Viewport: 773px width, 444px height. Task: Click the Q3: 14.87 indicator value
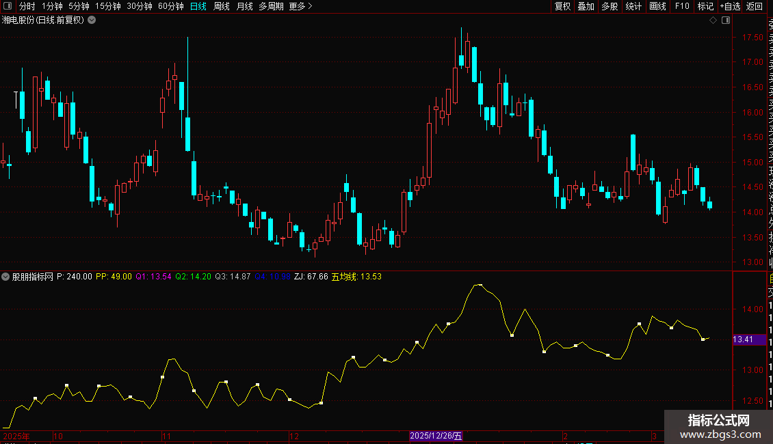tap(233, 277)
